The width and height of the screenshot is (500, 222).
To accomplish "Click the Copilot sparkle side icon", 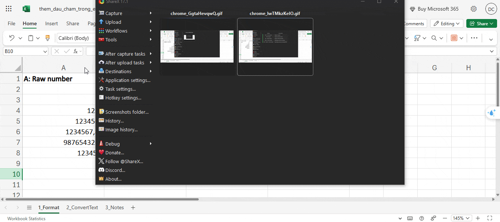I will point(492,113).
